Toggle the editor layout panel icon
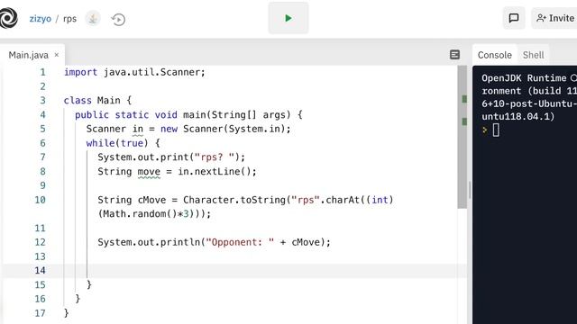This screenshot has height=324, width=577. 454,55
